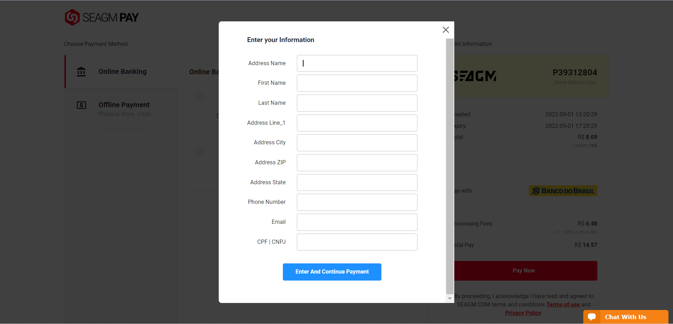Click into the Email field

tap(357, 222)
